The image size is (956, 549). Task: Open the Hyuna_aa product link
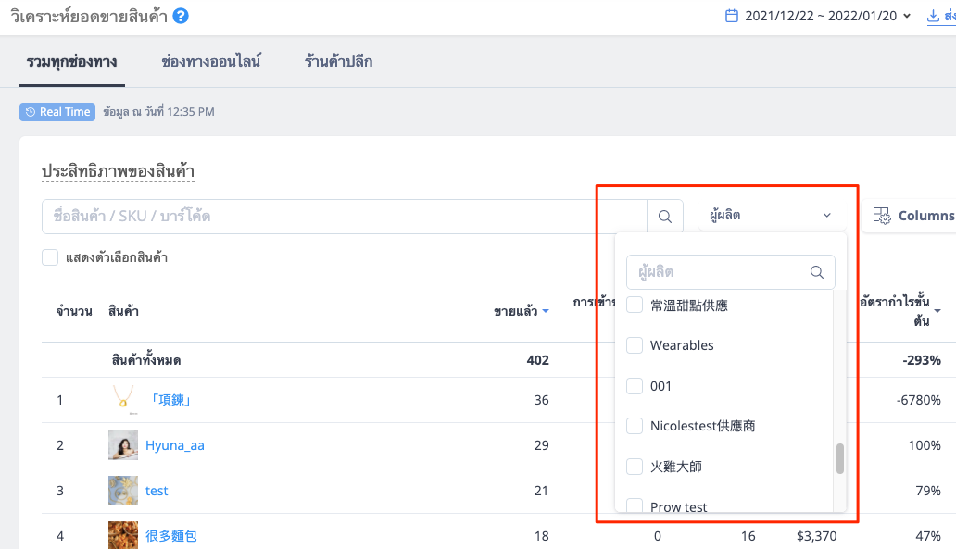pyautogui.click(x=175, y=445)
